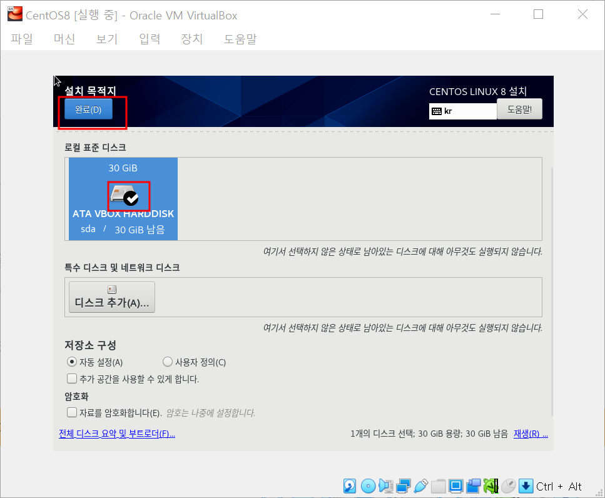Click the CENTOS LINUX 8 설치 title
This screenshot has width=605, height=498.
(477, 91)
